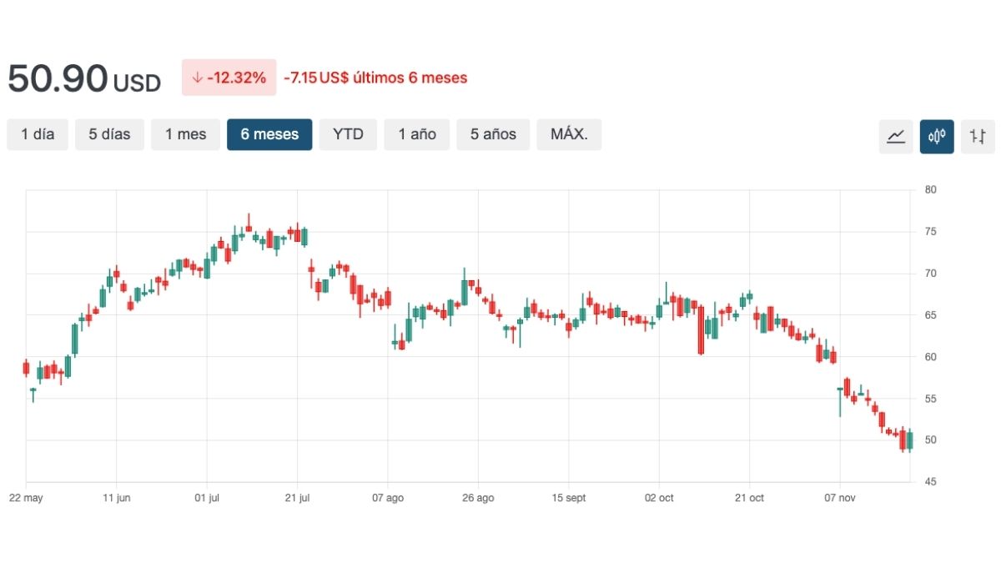Click the 50.90 USD price
This screenshot has height=563, width=1001.
point(83,79)
